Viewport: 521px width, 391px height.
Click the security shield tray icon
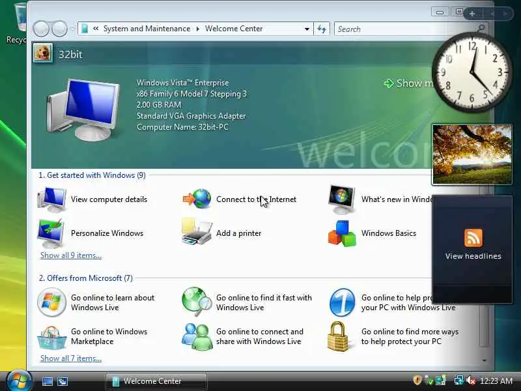[417, 381]
